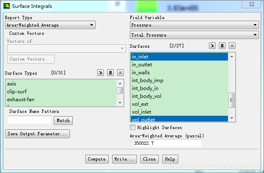Toggle selection filter icon for Surfaces list

click(x=212, y=46)
